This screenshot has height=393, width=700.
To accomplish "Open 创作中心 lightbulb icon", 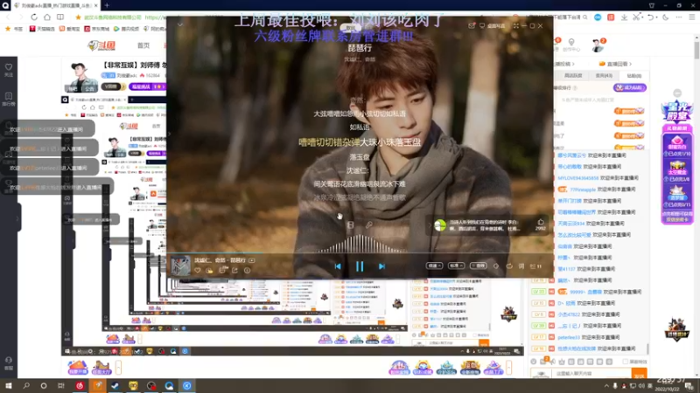I will click(x=571, y=45).
